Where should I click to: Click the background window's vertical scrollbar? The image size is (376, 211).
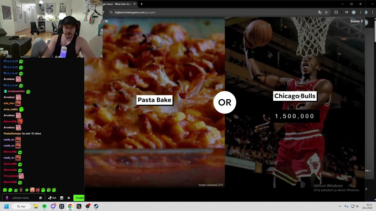[x=375, y=31]
